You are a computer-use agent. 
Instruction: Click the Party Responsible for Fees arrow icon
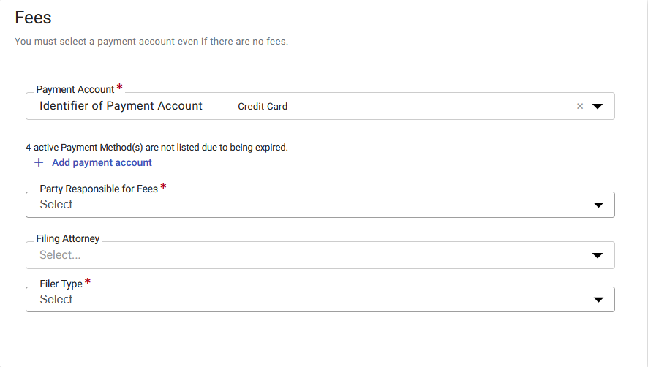(x=598, y=205)
